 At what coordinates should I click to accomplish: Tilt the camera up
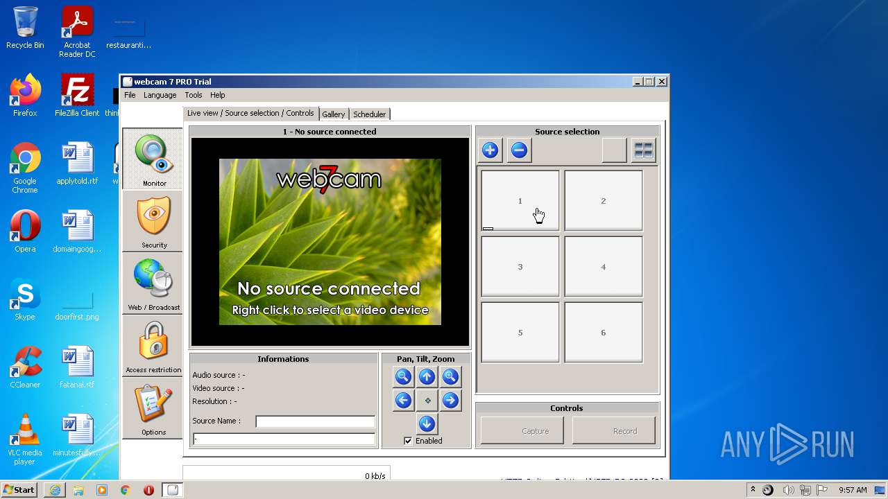pyautogui.click(x=427, y=377)
